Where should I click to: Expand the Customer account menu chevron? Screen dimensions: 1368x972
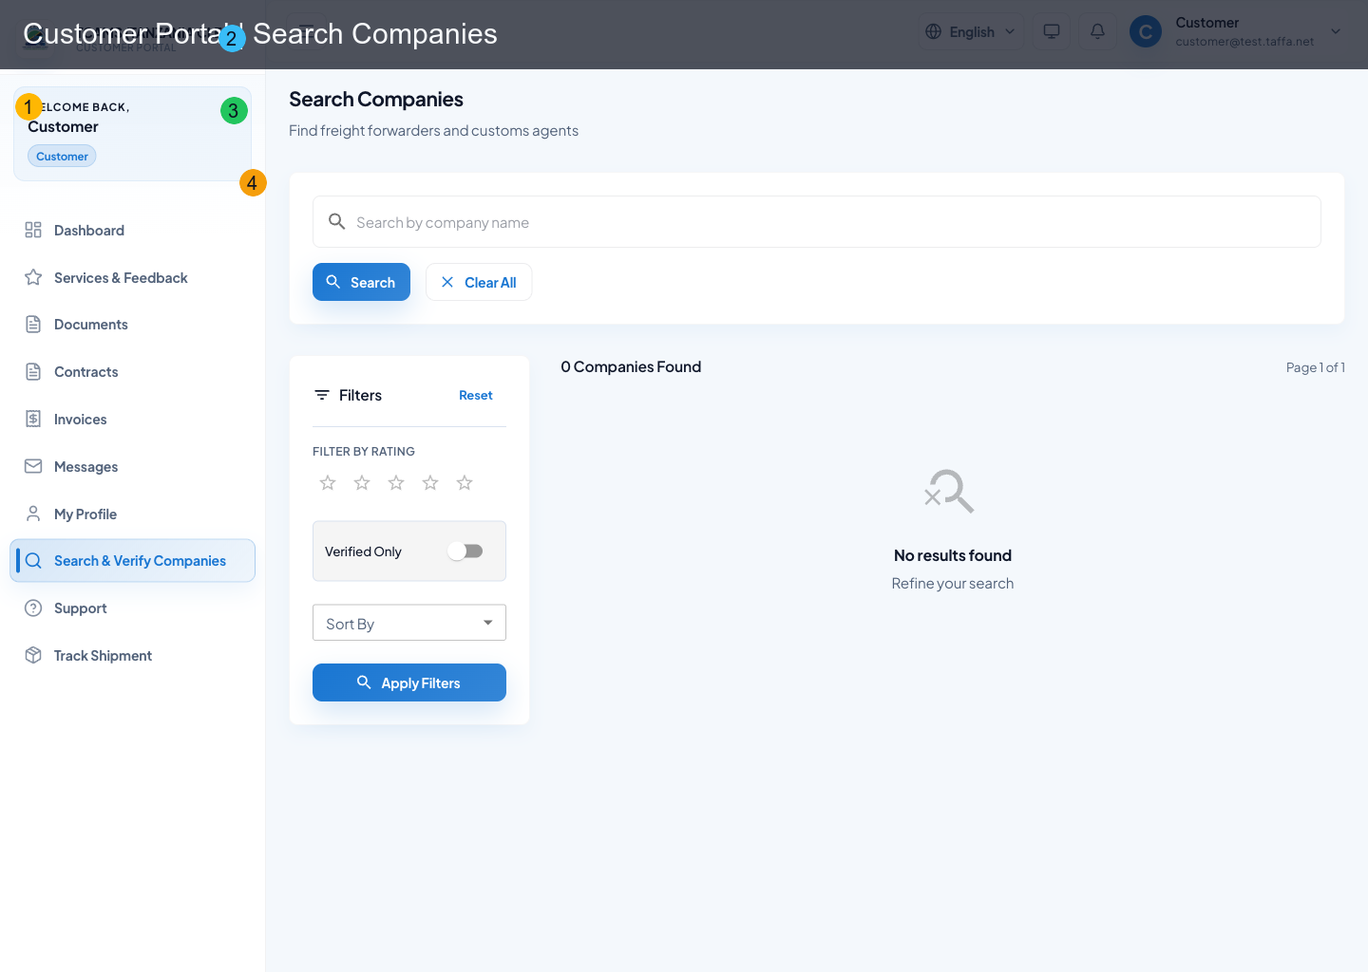(x=1336, y=31)
